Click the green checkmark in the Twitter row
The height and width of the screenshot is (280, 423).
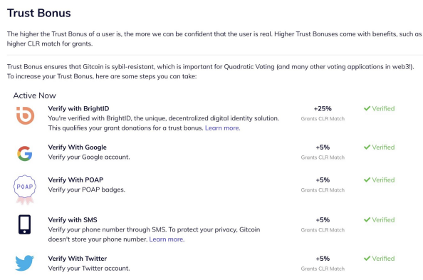(x=367, y=259)
